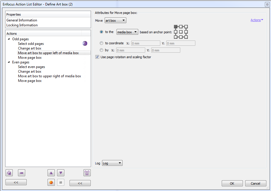Click purple sphere next to Select odd pages
This screenshot has width=271, height=191.
pos(85,43)
